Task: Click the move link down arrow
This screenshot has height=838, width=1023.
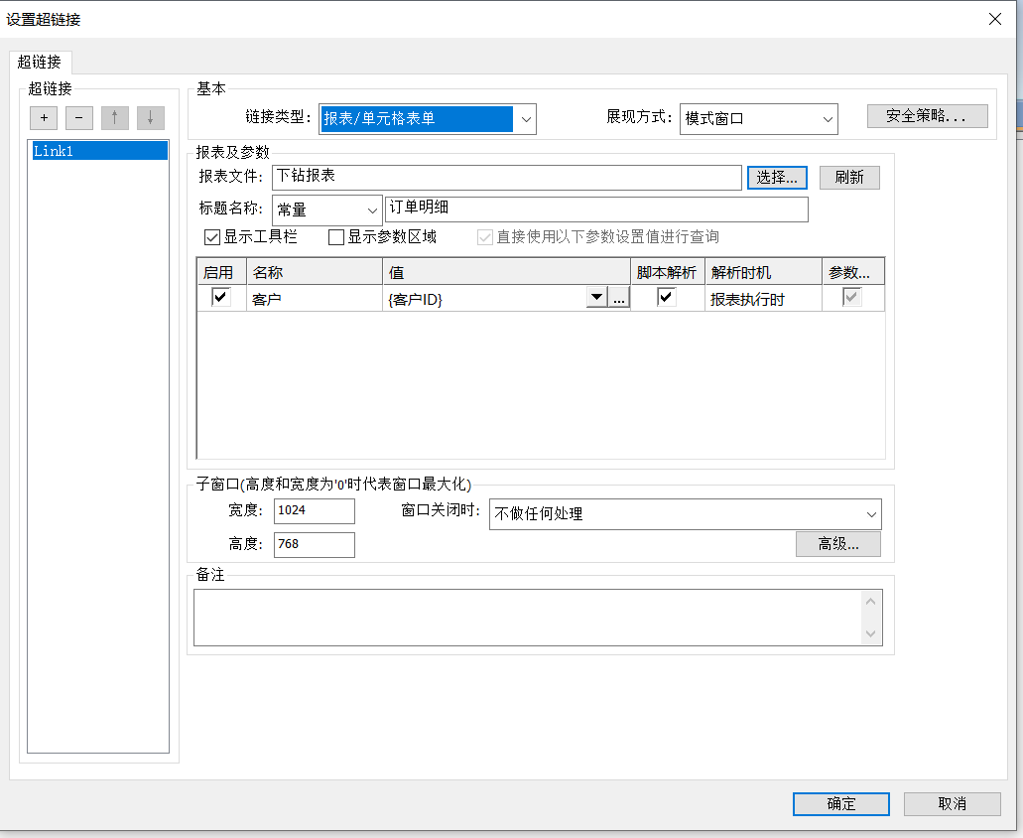Action: click(151, 118)
